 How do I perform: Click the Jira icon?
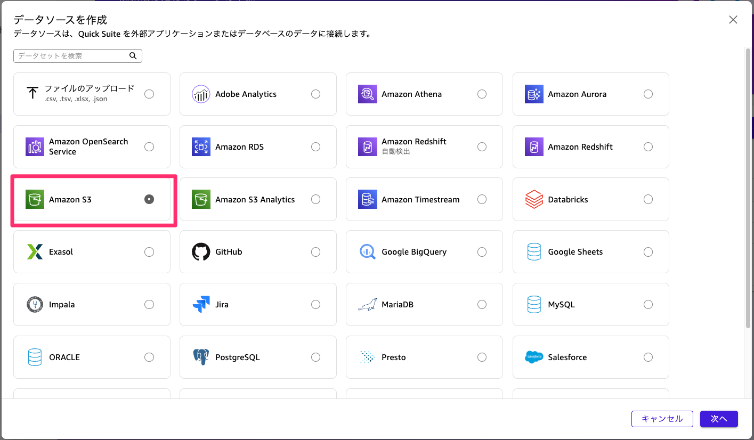click(201, 304)
